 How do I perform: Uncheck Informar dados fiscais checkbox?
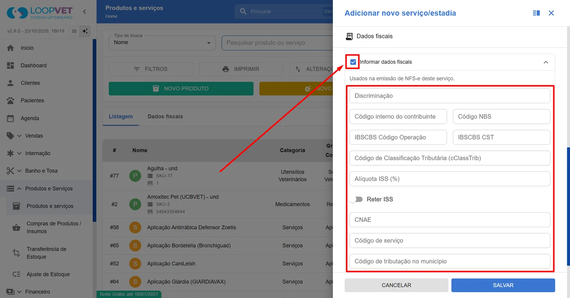click(x=353, y=62)
